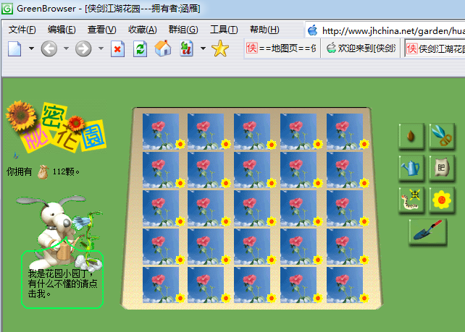This screenshot has height=332, width=465.
Task: Open the back history dropdown arrow
Action: pos(66,48)
